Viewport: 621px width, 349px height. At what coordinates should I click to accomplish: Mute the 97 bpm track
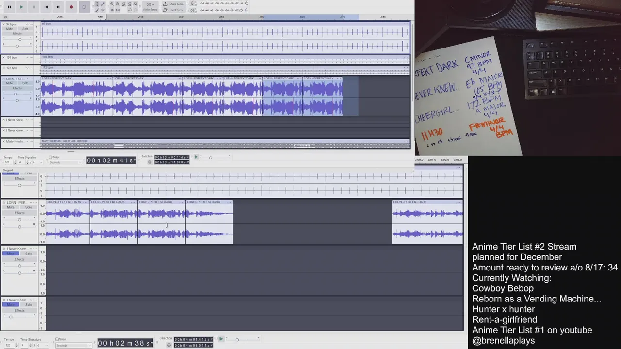tap(9, 29)
